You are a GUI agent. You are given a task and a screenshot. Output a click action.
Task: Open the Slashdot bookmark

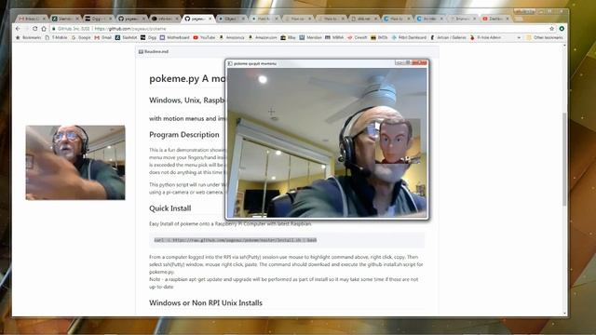click(x=127, y=37)
